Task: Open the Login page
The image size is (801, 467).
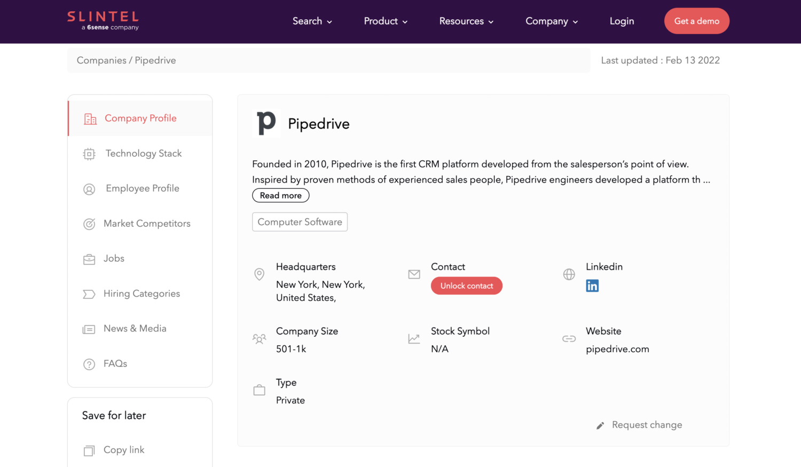Action: (x=622, y=21)
